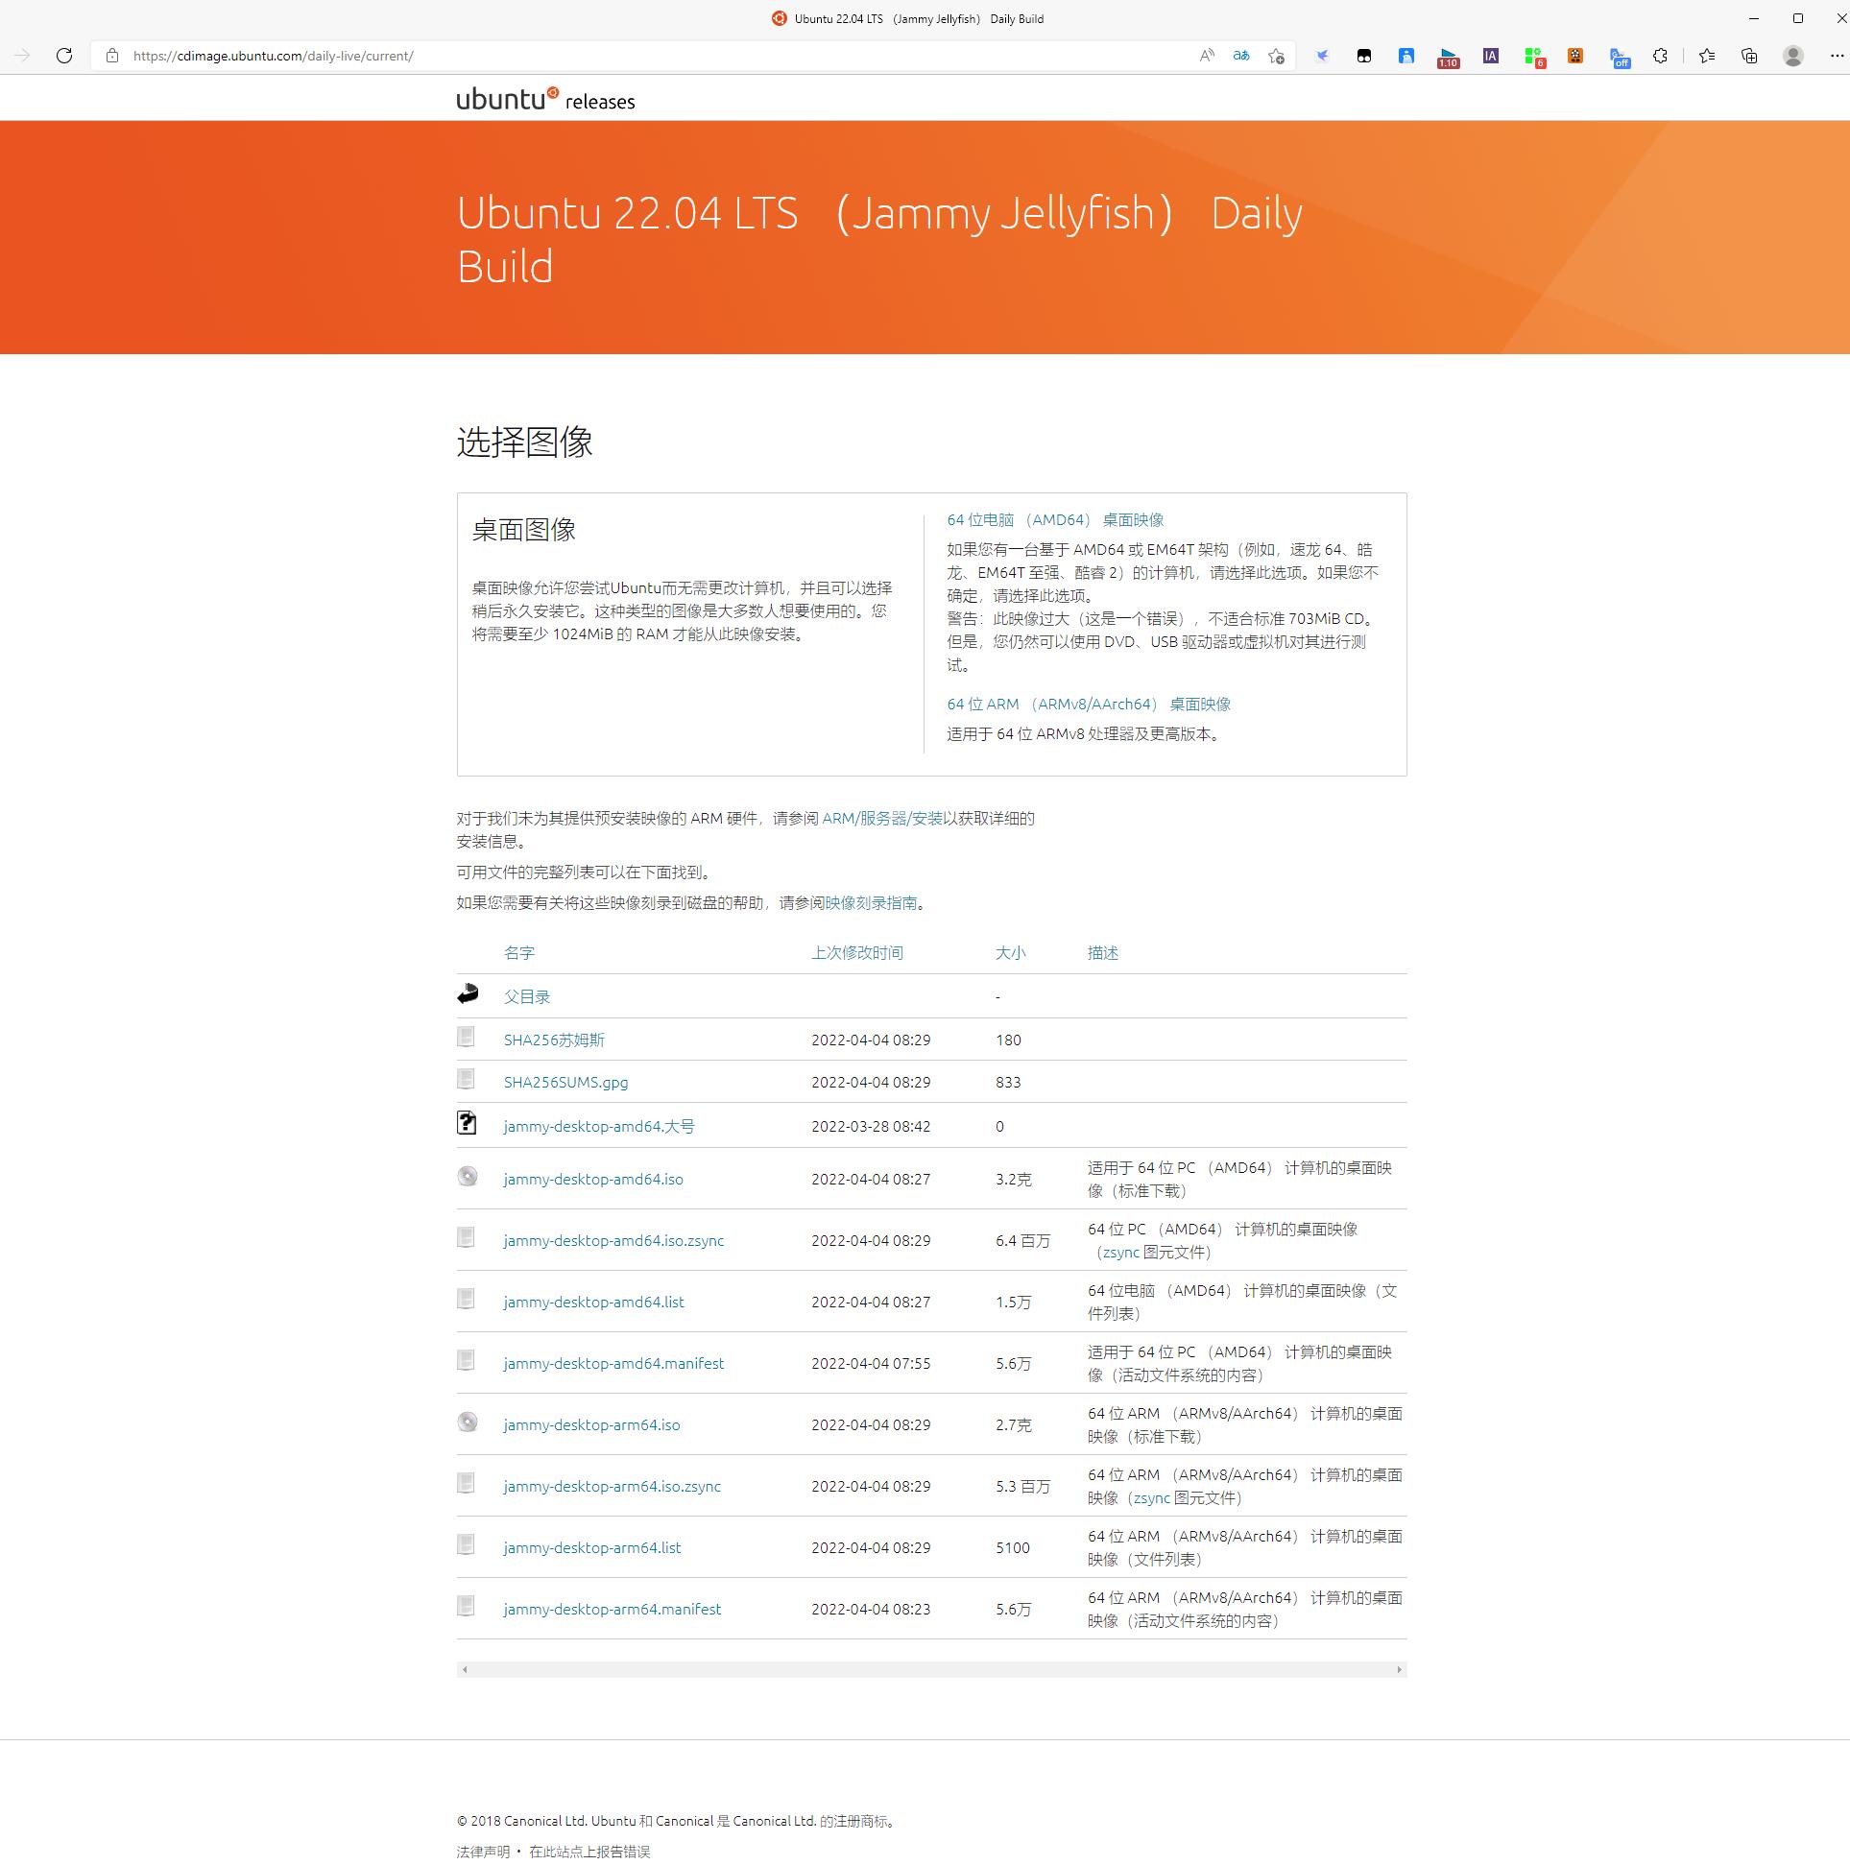Open the 64 位电脑 (AMD64) 桌面映像 link

pyautogui.click(x=1055, y=520)
